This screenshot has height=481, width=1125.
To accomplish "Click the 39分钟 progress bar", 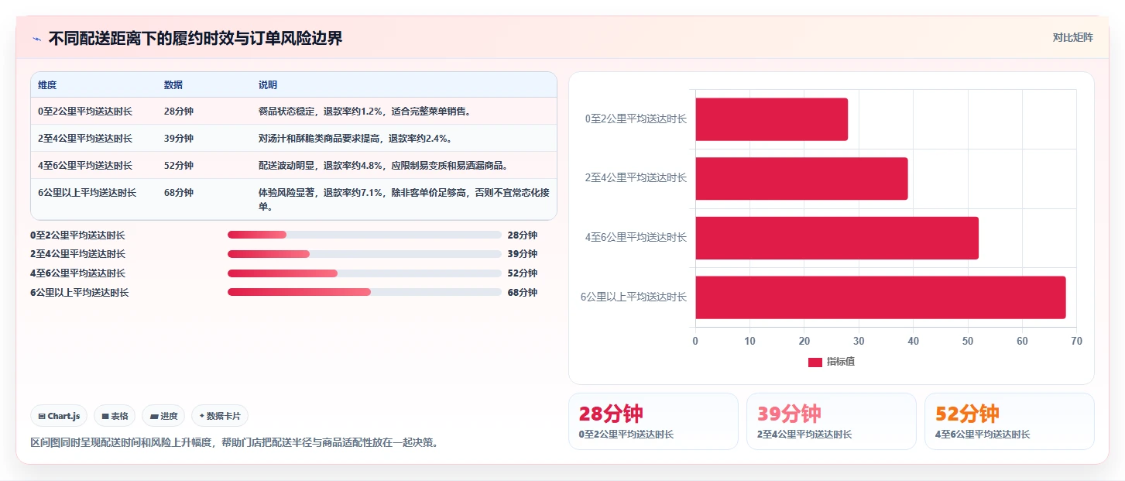I will pos(365,254).
